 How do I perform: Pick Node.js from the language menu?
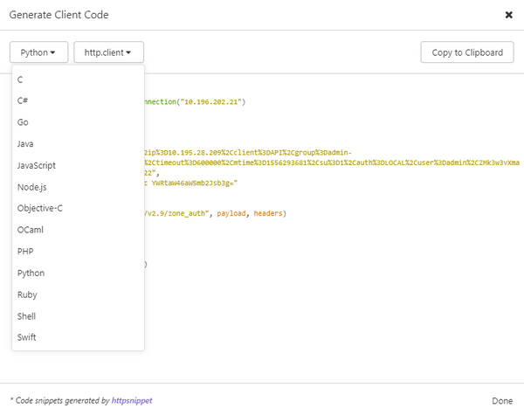[78, 187]
